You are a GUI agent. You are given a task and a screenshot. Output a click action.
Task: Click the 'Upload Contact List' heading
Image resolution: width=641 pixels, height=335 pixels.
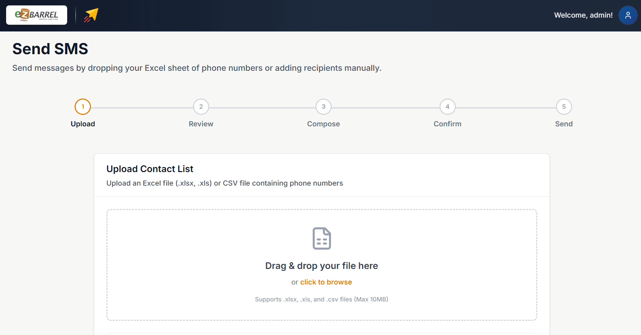coord(150,169)
